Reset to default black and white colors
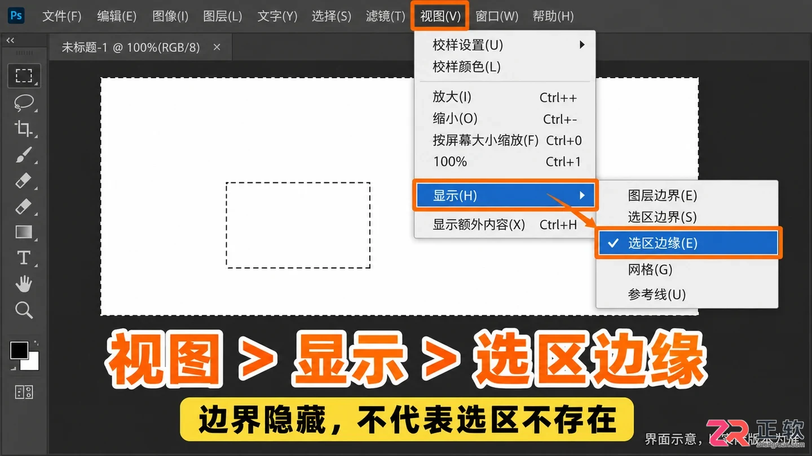 [14, 369]
